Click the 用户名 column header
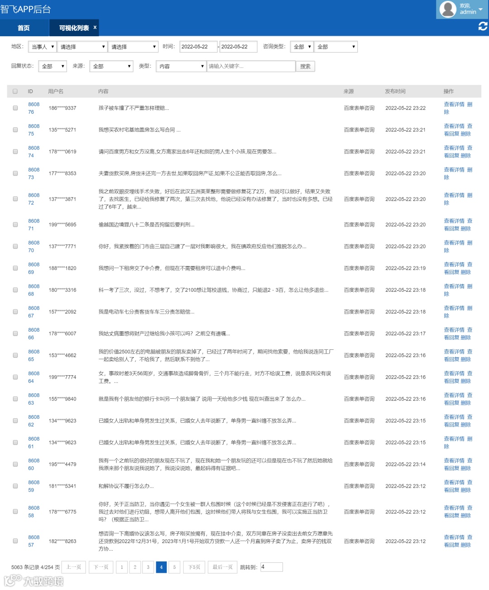This screenshot has width=489, height=590. point(56,92)
